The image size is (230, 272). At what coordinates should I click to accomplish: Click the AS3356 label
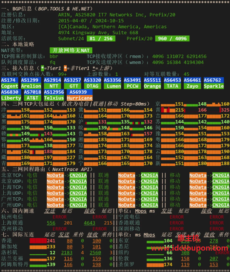(113, 80)
